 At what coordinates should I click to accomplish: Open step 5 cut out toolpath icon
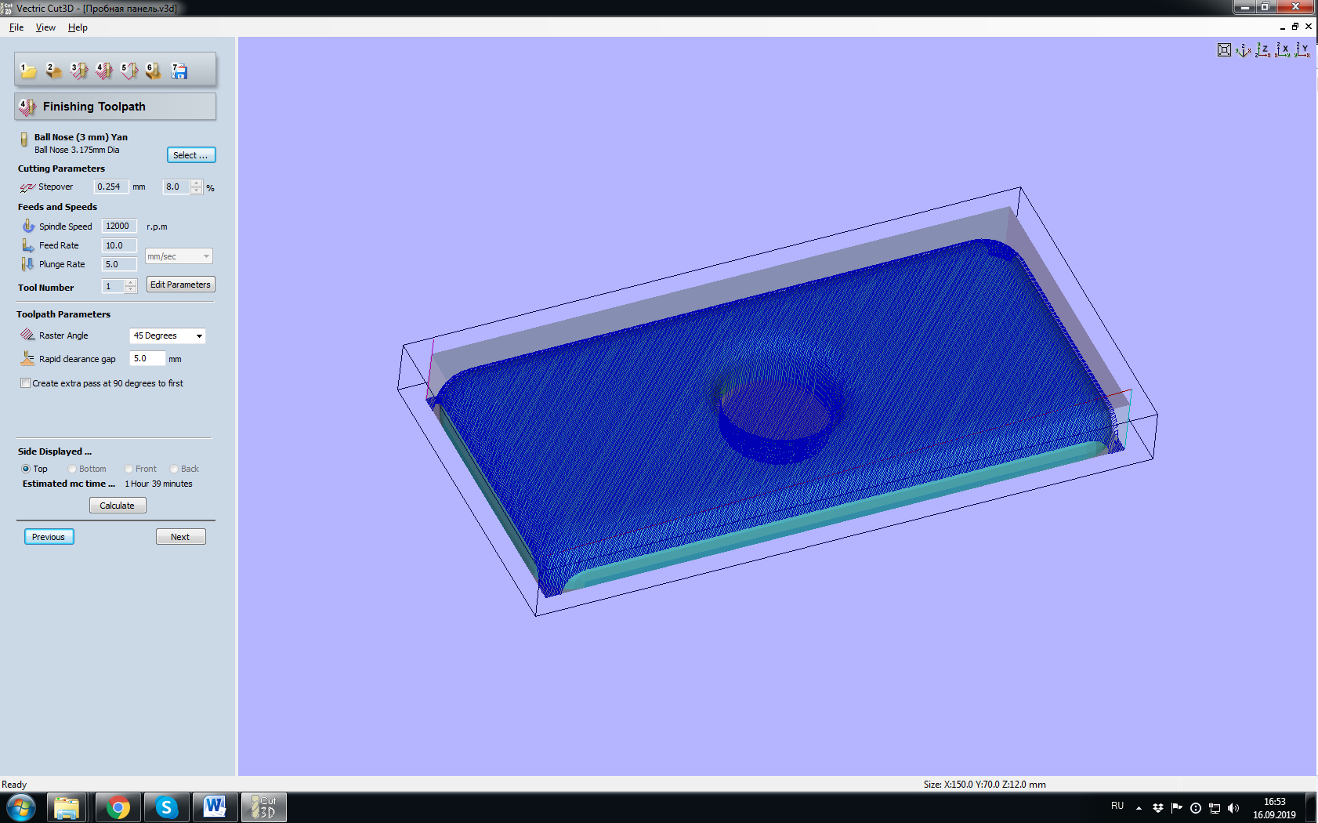click(129, 71)
